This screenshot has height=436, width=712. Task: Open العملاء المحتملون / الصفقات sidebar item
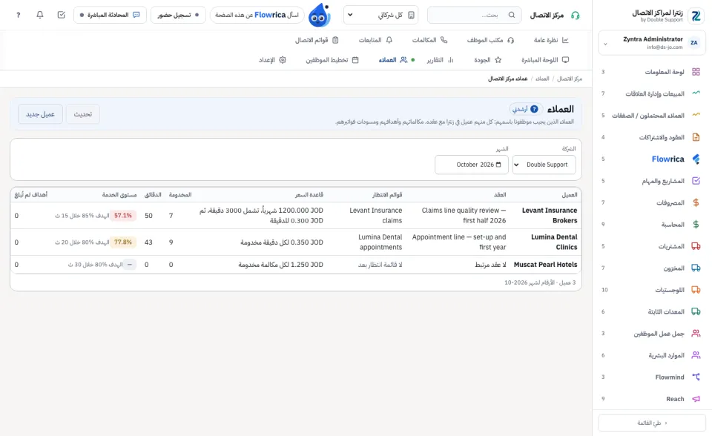652,116
